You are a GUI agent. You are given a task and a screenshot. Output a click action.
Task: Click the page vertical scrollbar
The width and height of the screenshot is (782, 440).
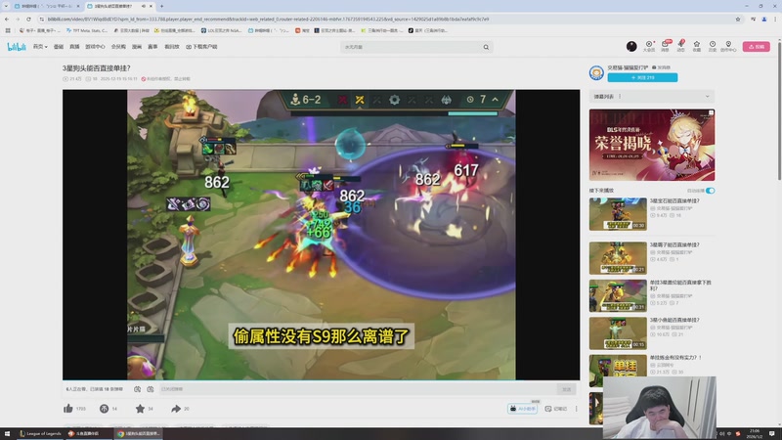[779, 112]
